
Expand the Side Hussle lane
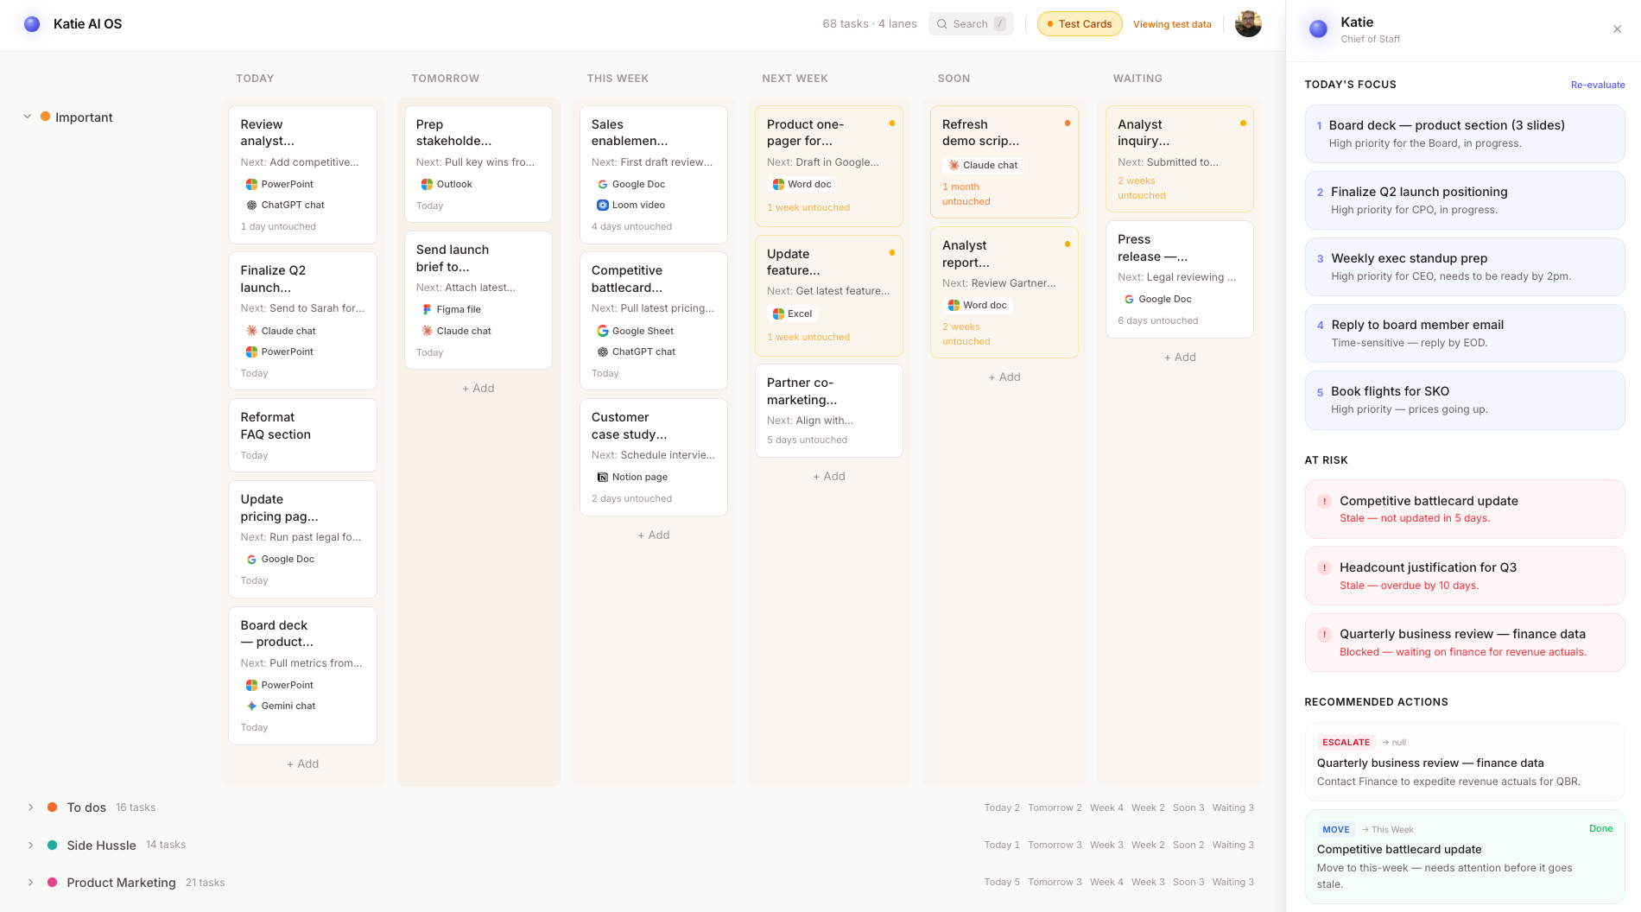[31, 845]
